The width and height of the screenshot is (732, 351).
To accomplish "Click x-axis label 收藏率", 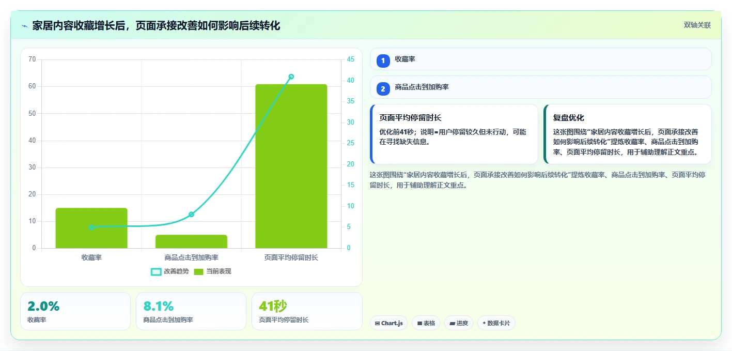I will point(91,257).
